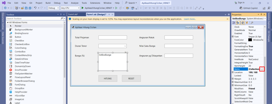Open the Solution Explorer side tab
The height and width of the screenshot is (104, 272).
click(x=269, y=20)
